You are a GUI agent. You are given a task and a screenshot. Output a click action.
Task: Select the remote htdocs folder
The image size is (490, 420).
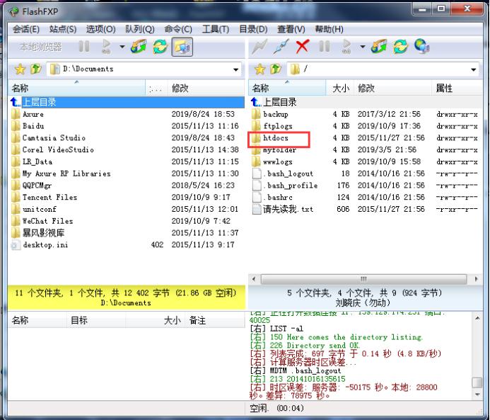click(x=366, y=137)
